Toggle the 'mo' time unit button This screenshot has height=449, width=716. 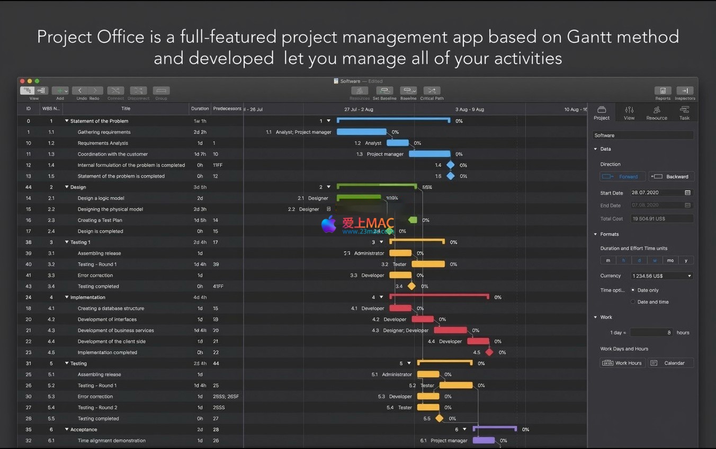pyautogui.click(x=670, y=261)
